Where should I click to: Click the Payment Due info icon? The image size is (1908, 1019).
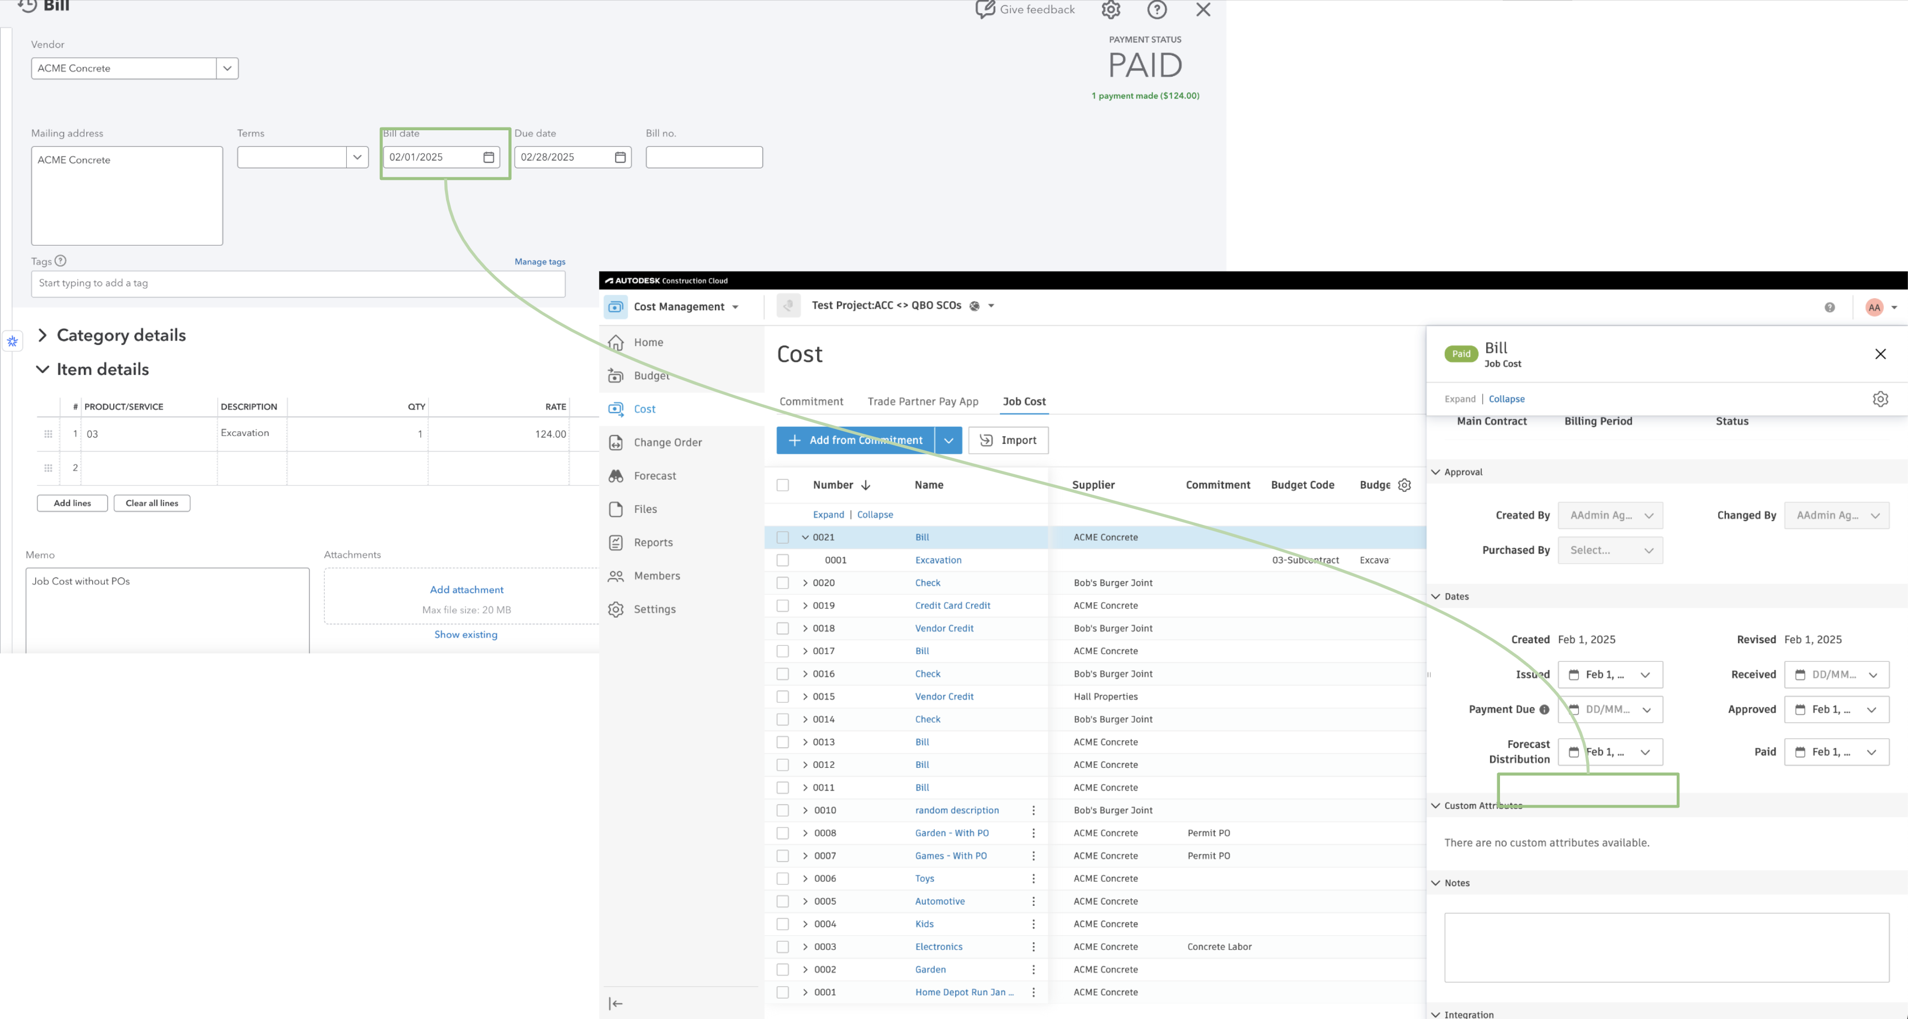point(1544,709)
